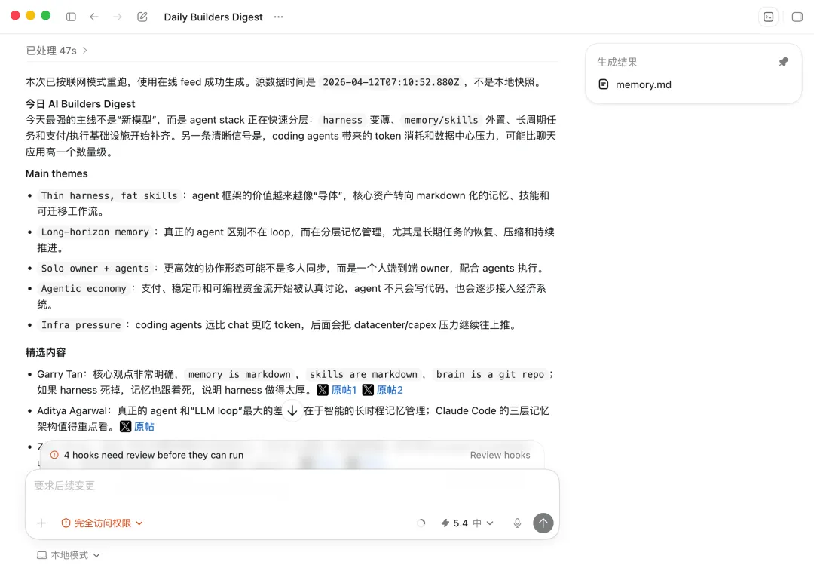Start voice input with microphone icon
The height and width of the screenshot is (571, 814).
click(x=517, y=523)
